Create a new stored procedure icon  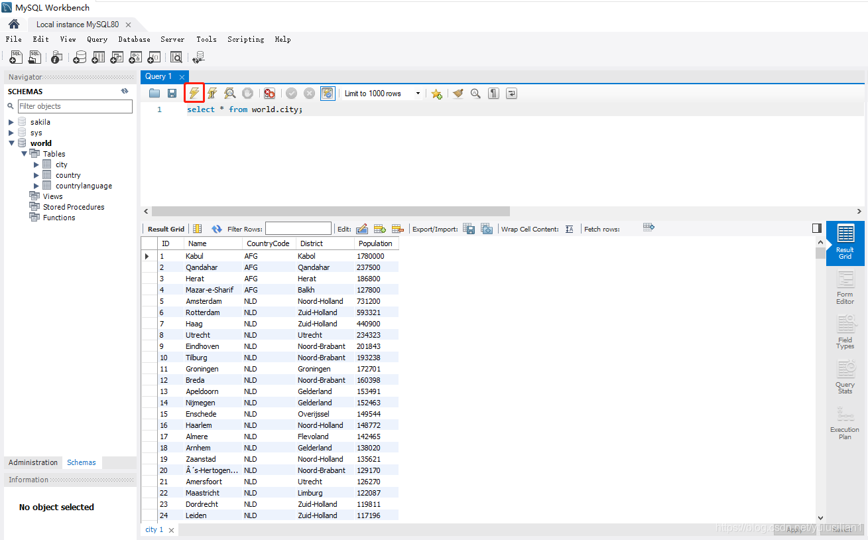[x=135, y=58]
